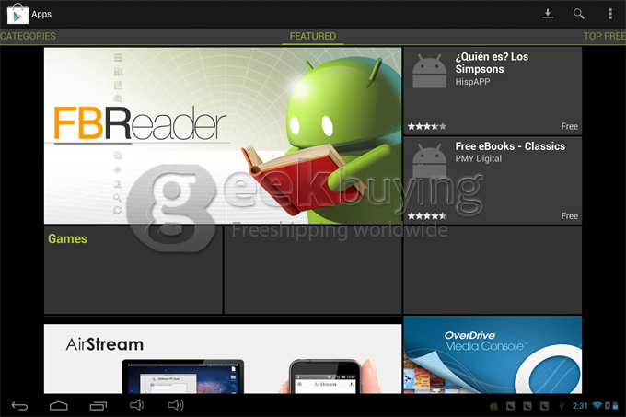Tap the clock showing 2:31

[x=580, y=406]
